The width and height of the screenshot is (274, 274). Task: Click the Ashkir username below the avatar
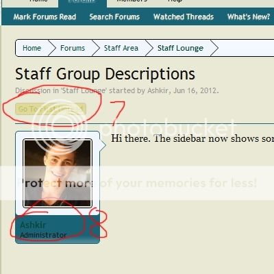33,225
